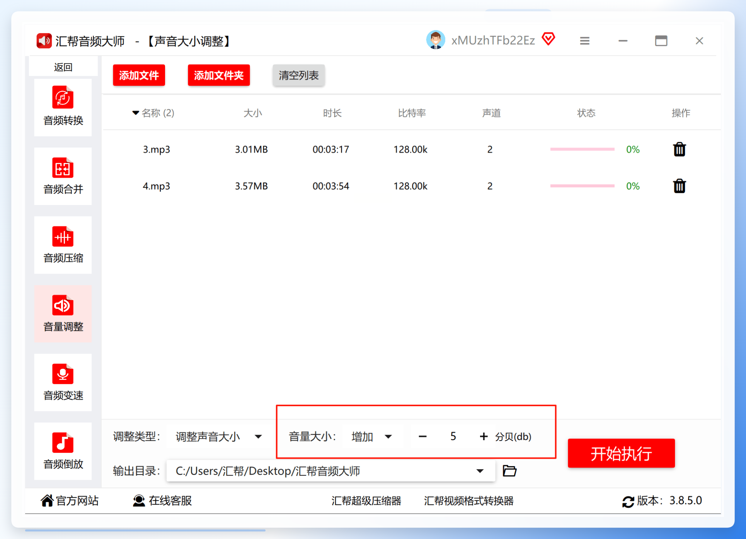The image size is (746, 539).
Task: Click the refresh version icon
Action: pyautogui.click(x=628, y=502)
